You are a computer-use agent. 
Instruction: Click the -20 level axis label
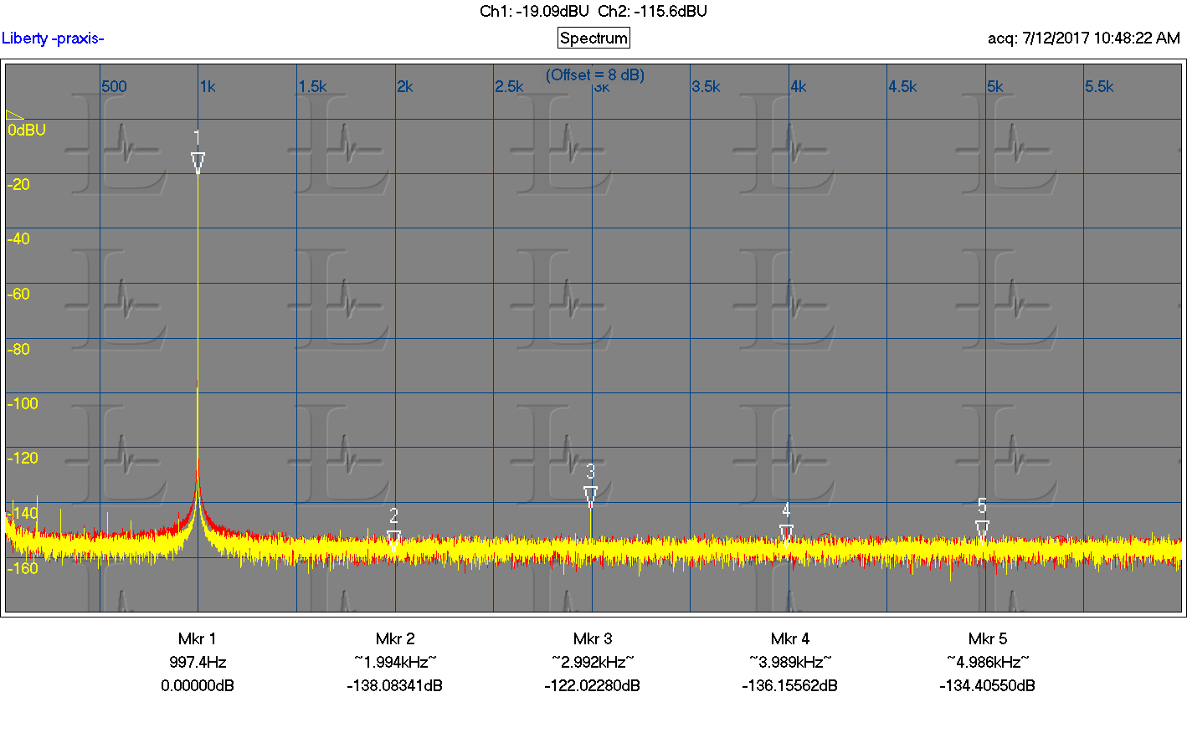click(18, 184)
